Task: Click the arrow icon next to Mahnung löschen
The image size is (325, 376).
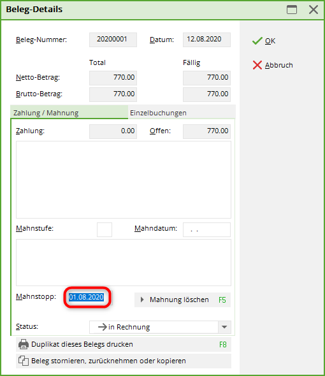Action: pos(142,300)
